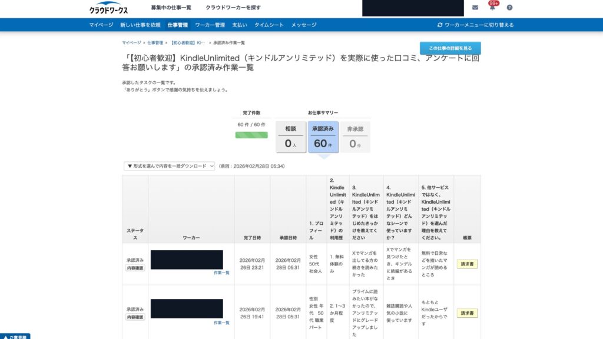Select the 相談 summary panel
The image size is (603, 339).
tap(290, 136)
